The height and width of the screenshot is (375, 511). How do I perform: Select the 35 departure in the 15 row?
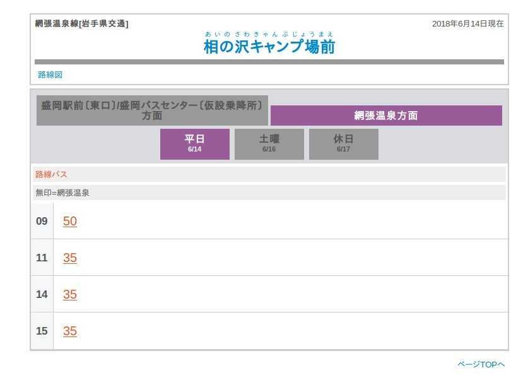coord(70,331)
